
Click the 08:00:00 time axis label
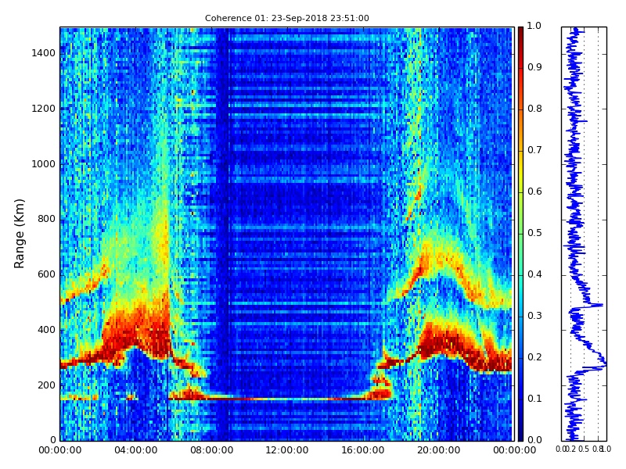pyautogui.click(x=211, y=450)
